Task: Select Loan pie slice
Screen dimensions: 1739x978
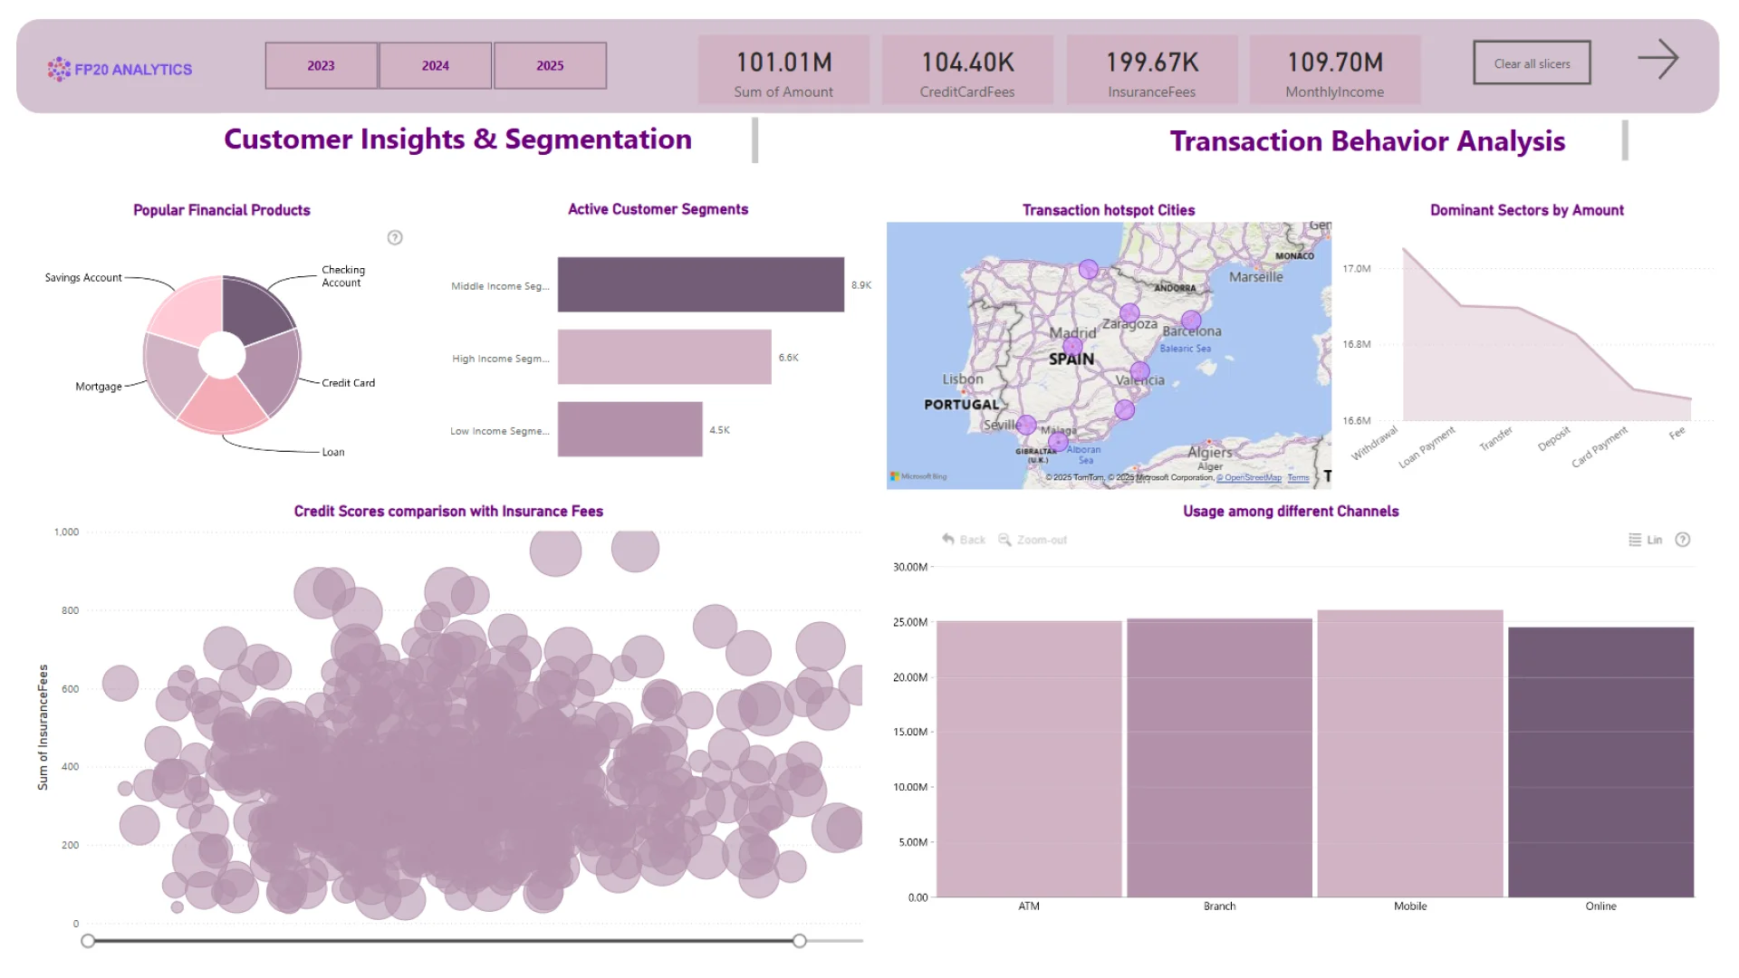Action: click(222, 404)
